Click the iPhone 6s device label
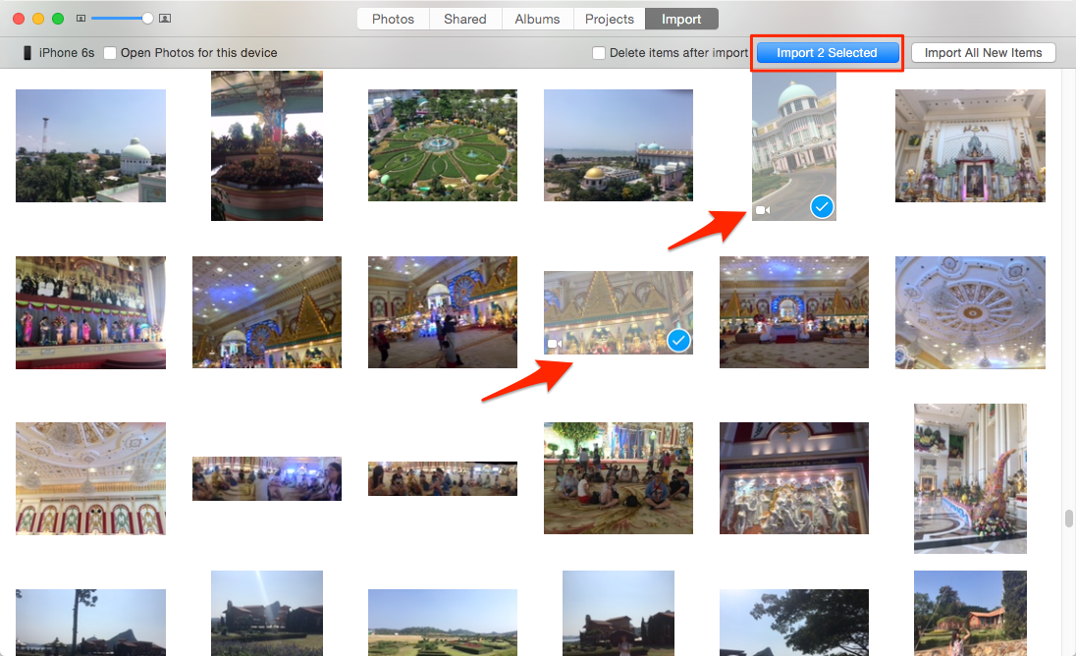1076x656 pixels. click(67, 53)
